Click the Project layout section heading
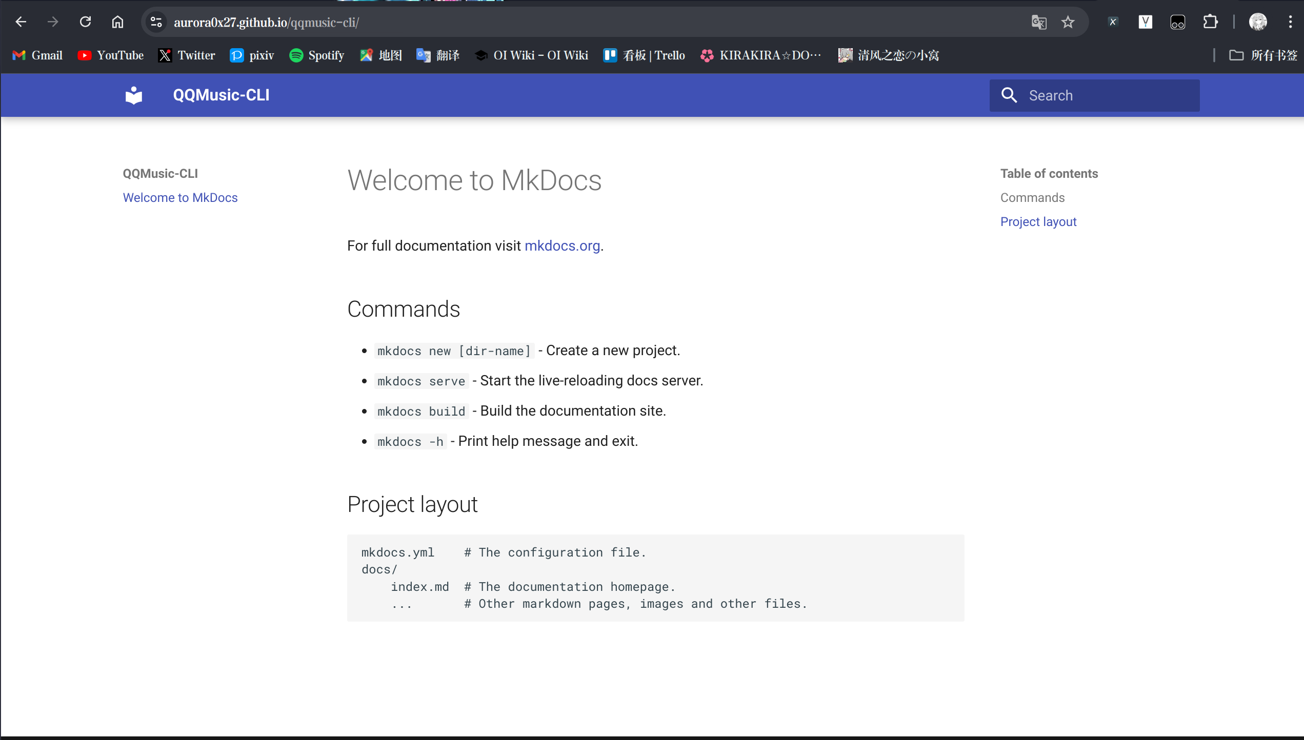 412,504
